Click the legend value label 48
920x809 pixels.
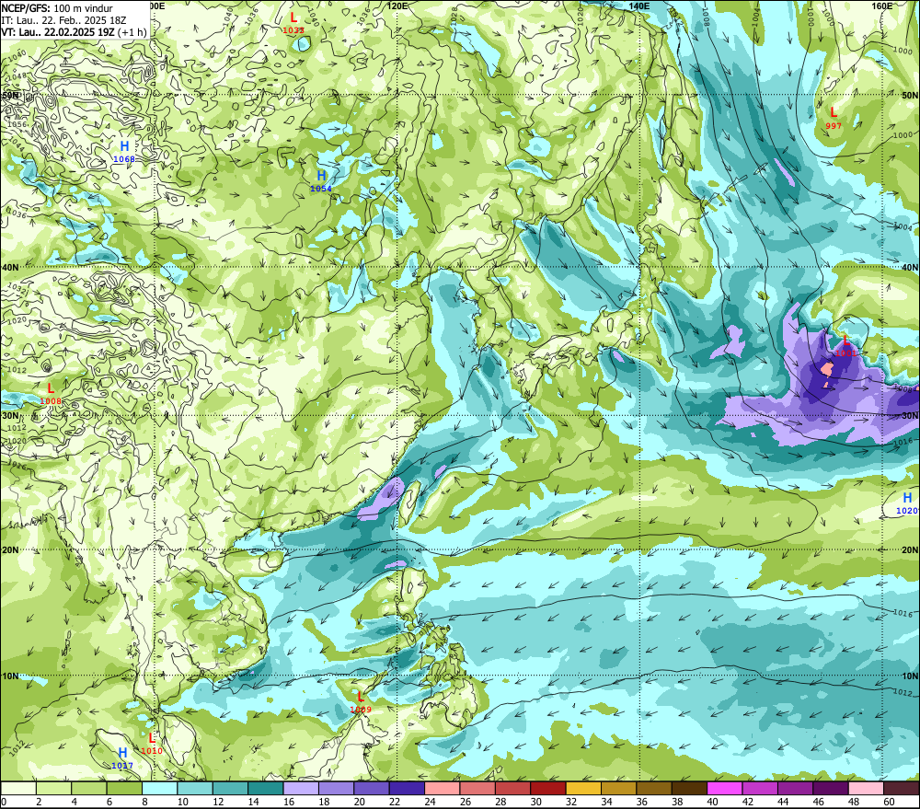tap(854, 802)
